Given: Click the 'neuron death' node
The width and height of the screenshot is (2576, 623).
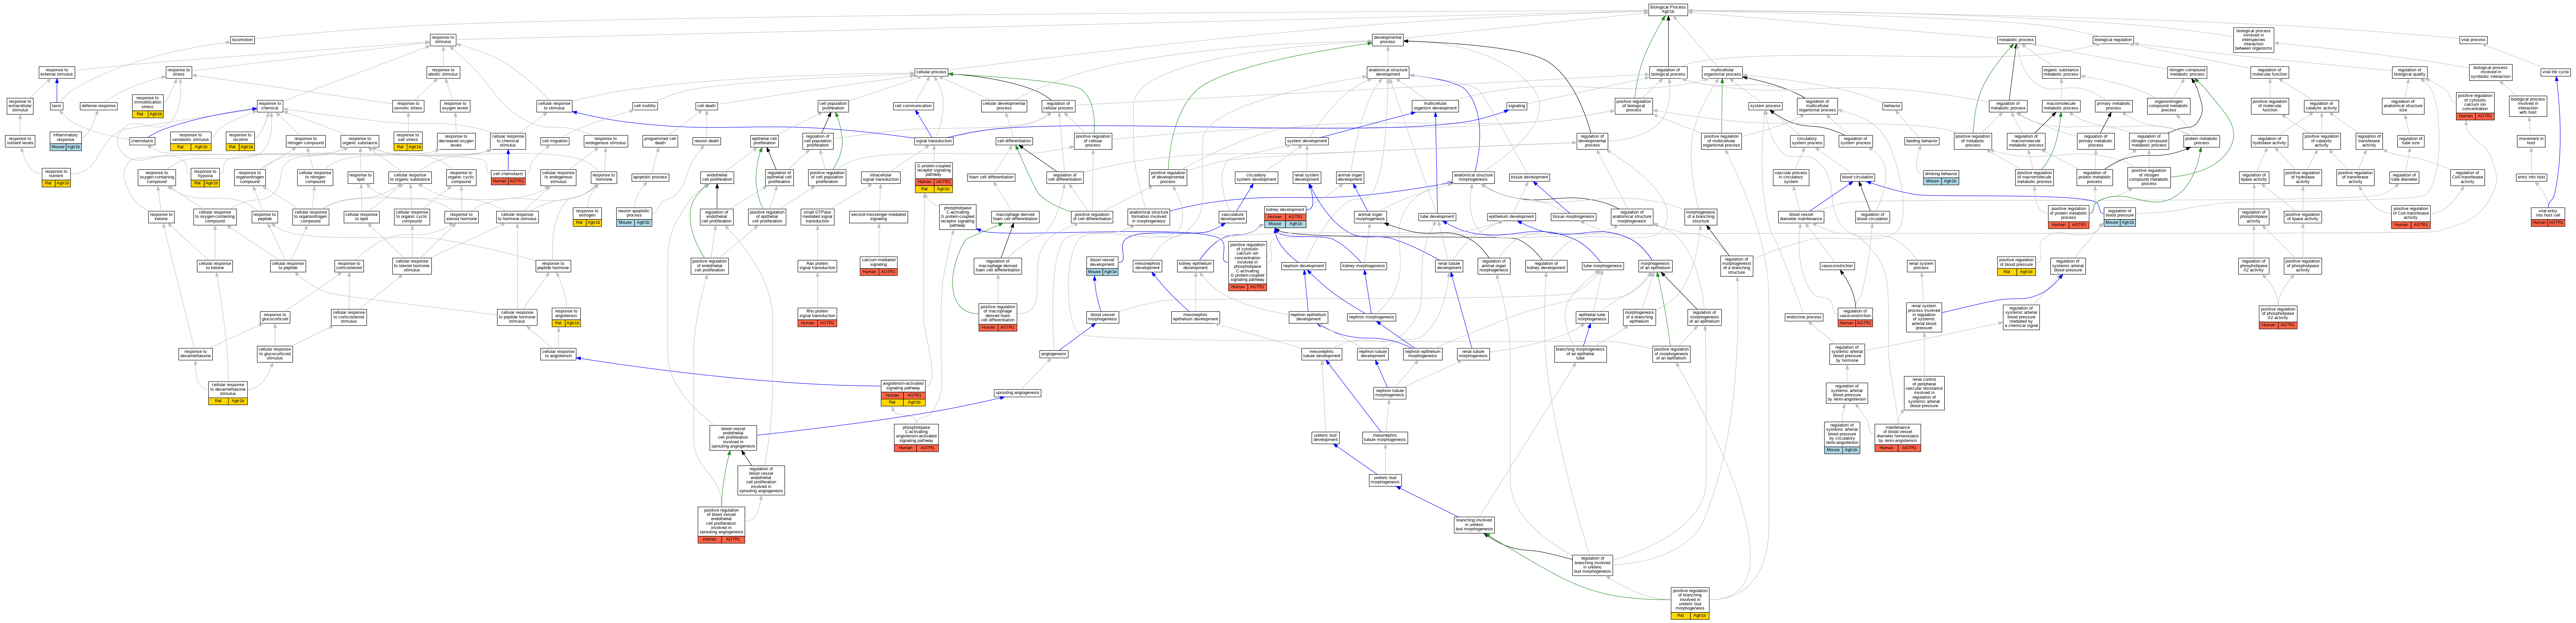Looking at the screenshot, I should (706, 141).
